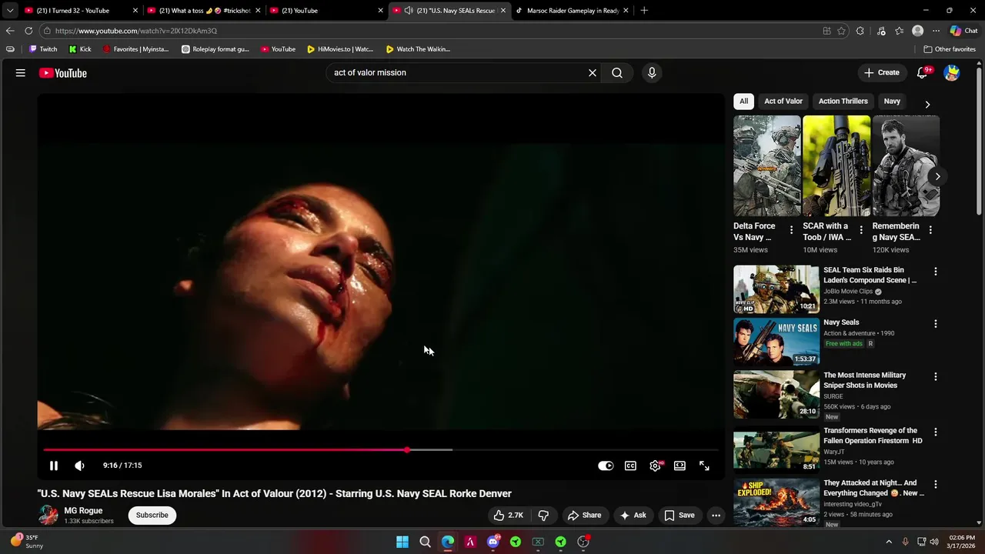985x554 pixels.
Task: Select the Navy filter chip
Action: click(892, 101)
